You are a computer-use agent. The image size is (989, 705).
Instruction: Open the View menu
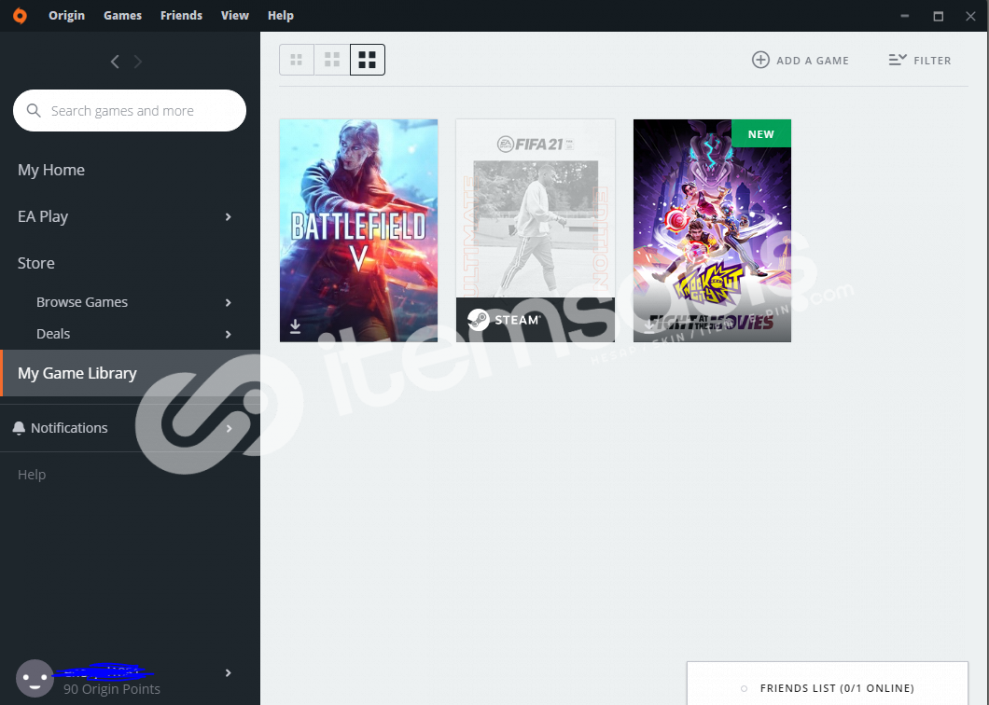coord(234,16)
